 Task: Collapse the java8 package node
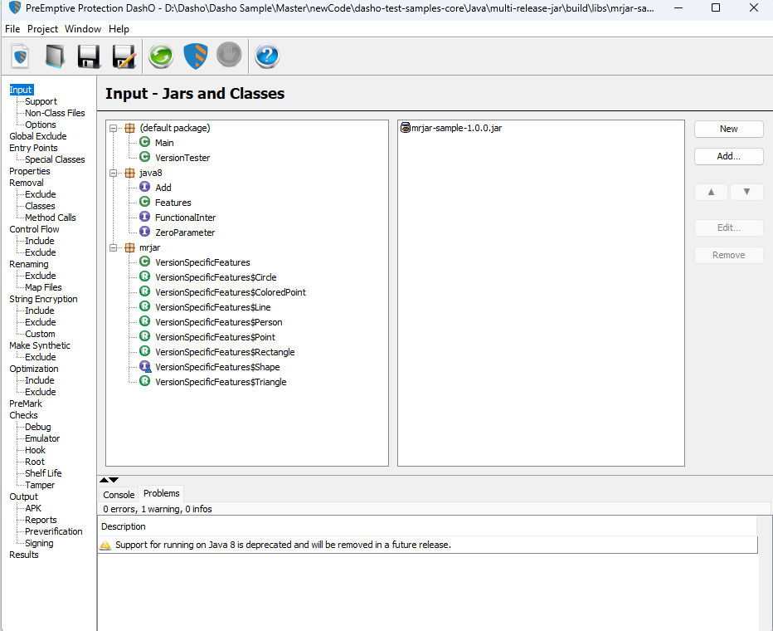coord(114,174)
